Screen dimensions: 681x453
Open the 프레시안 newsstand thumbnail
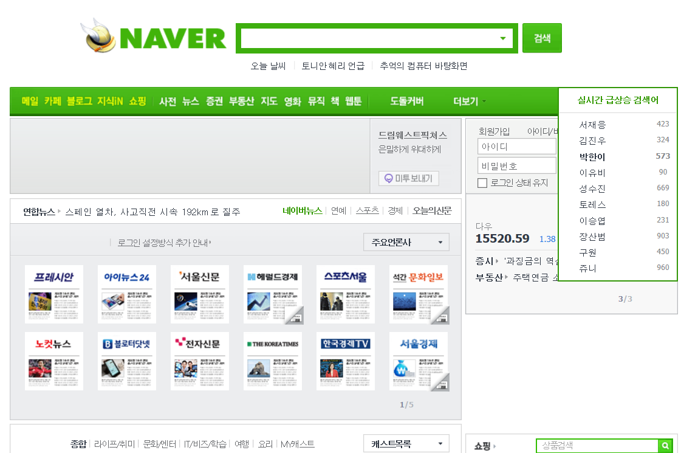pyautogui.click(x=54, y=294)
